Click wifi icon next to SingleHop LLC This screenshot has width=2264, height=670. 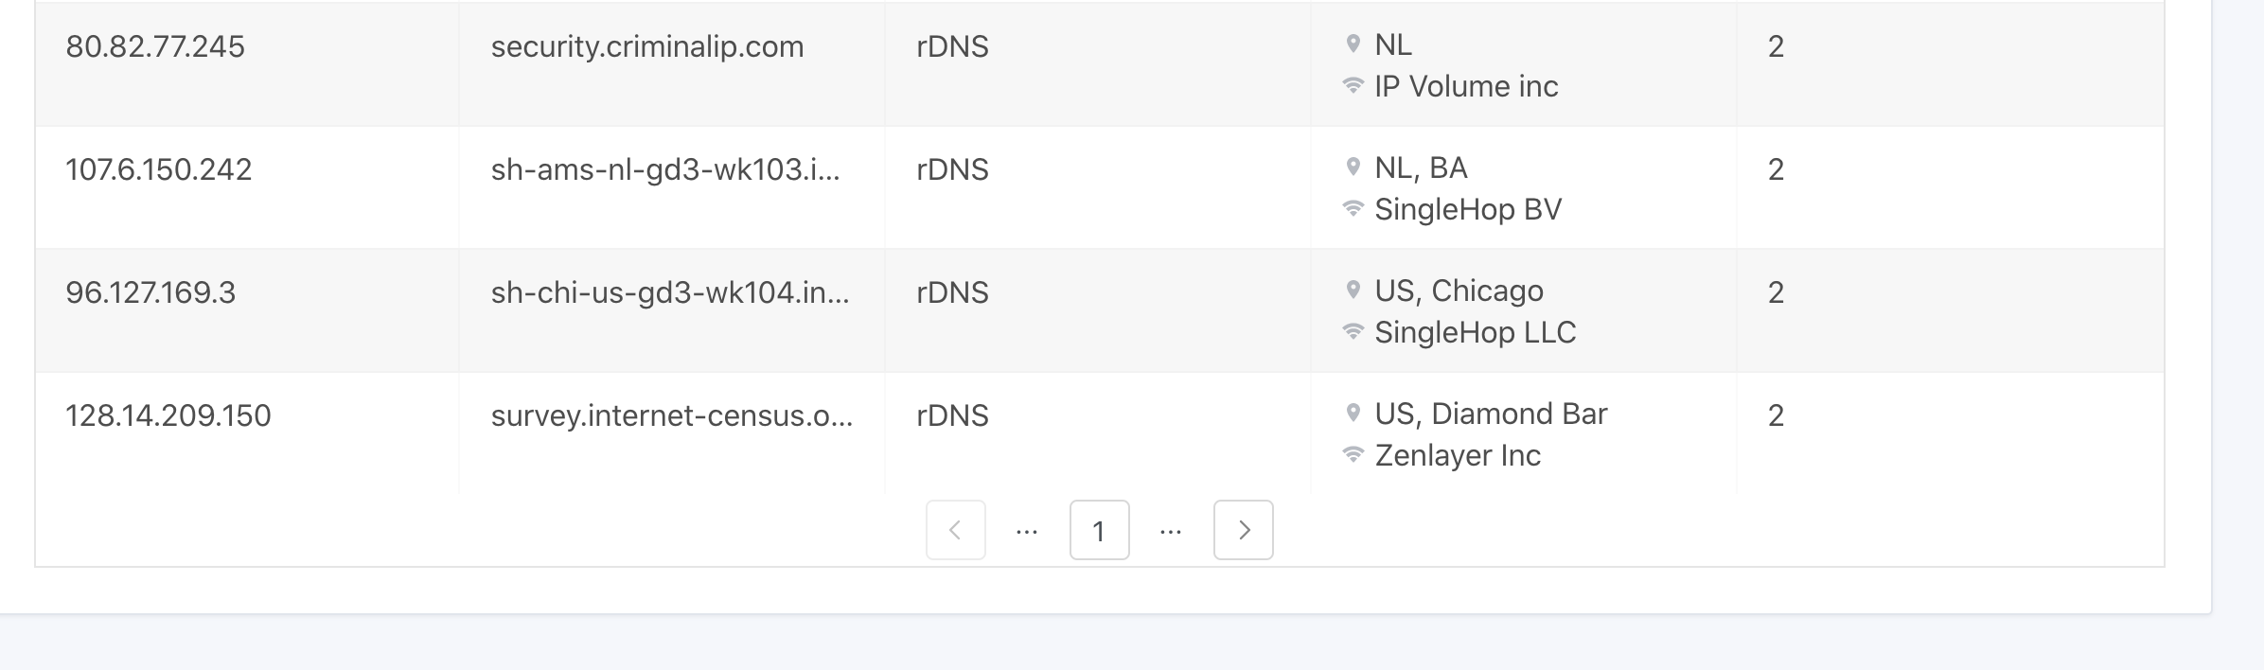[x=1353, y=332]
